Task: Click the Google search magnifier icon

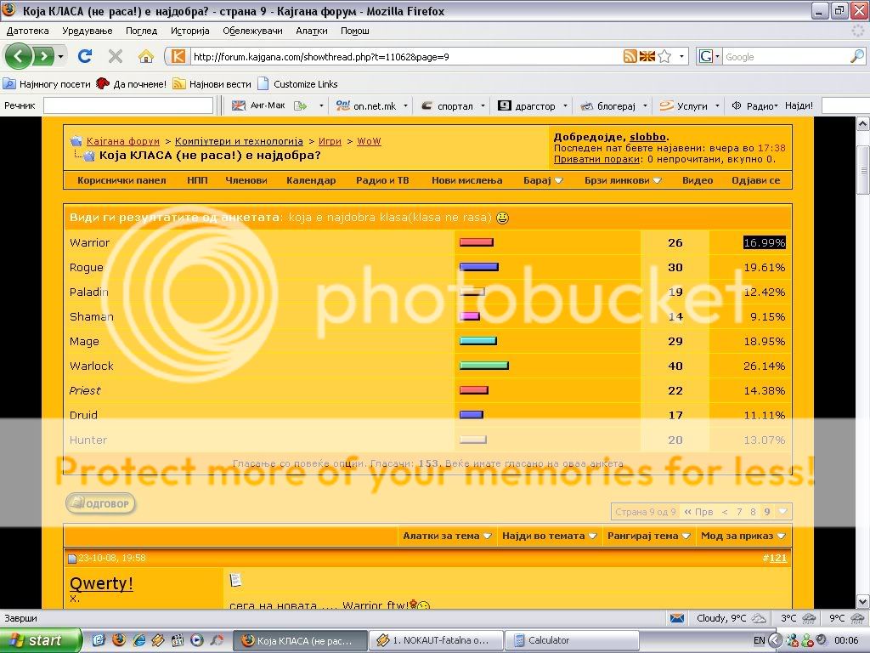Action: 856,56
